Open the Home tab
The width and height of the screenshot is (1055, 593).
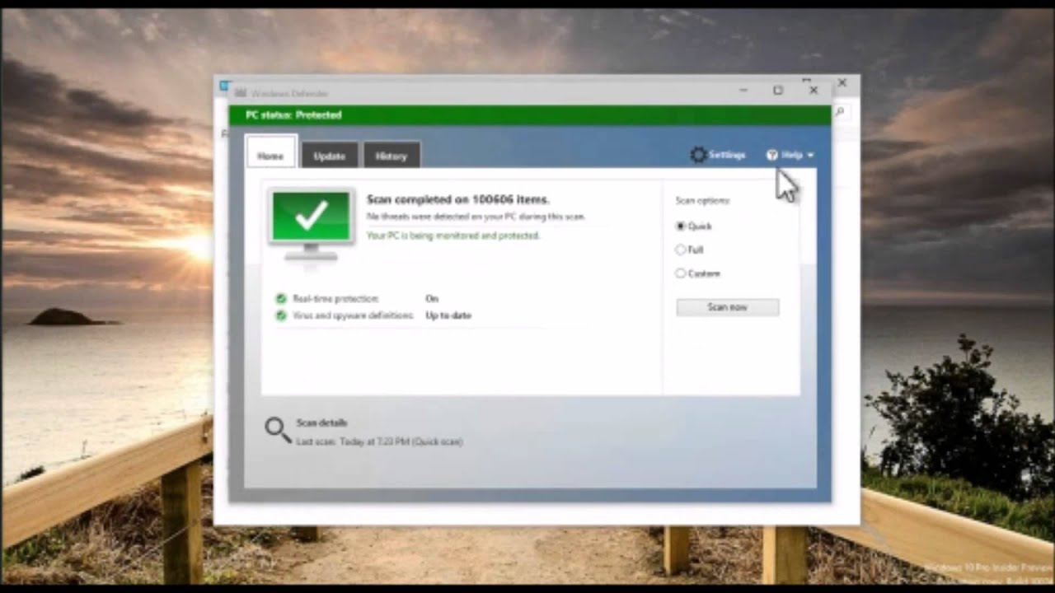click(270, 154)
